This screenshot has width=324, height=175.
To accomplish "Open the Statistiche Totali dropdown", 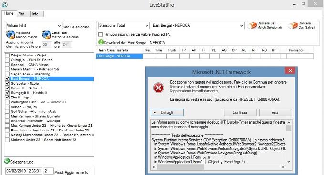I will pos(146,26).
